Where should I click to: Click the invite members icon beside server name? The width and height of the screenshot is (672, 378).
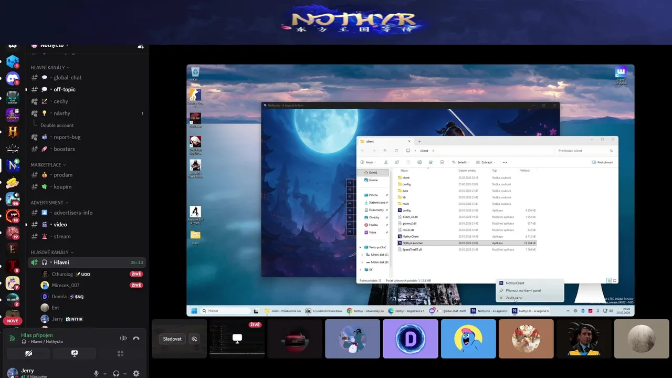[x=141, y=46]
